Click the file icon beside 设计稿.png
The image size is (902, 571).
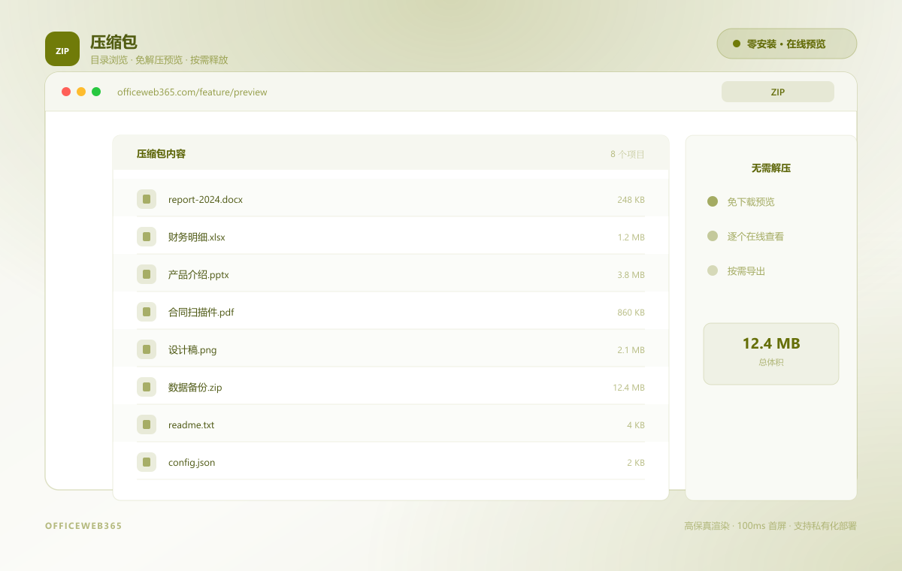coord(147,349)
